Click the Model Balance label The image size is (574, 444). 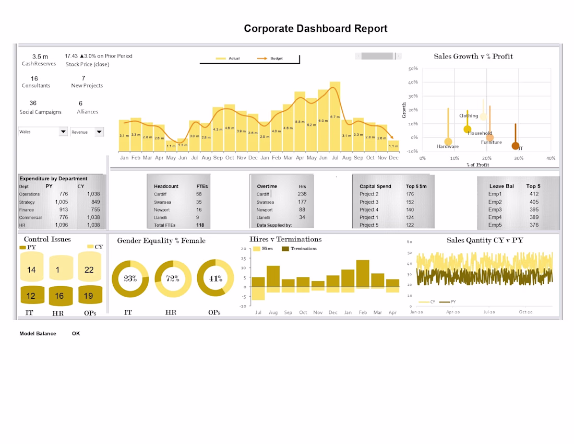click(38, 333)
